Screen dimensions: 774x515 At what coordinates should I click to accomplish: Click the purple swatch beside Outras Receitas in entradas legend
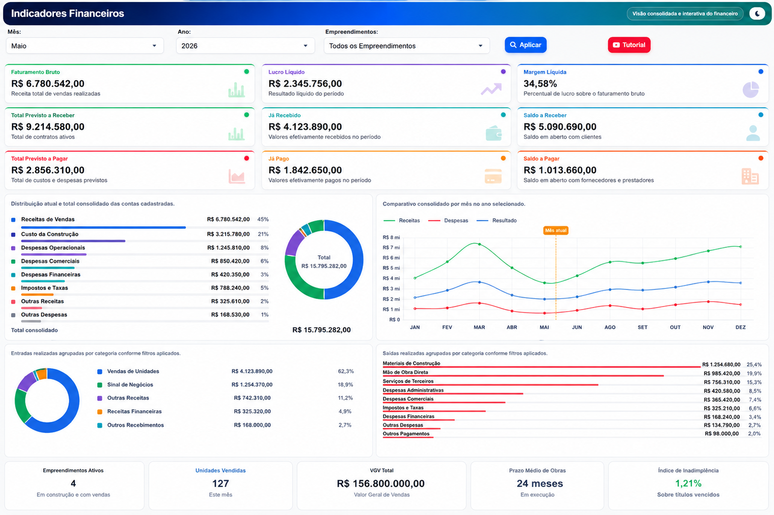click(100, 398)
